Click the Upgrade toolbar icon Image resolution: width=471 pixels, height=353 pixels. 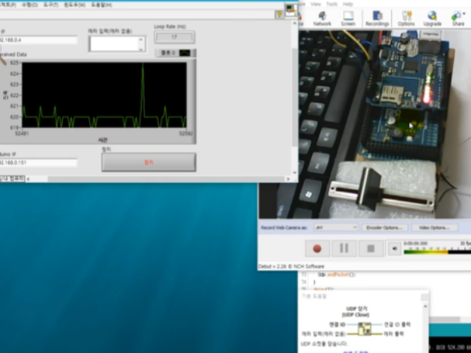click(432, 18)
